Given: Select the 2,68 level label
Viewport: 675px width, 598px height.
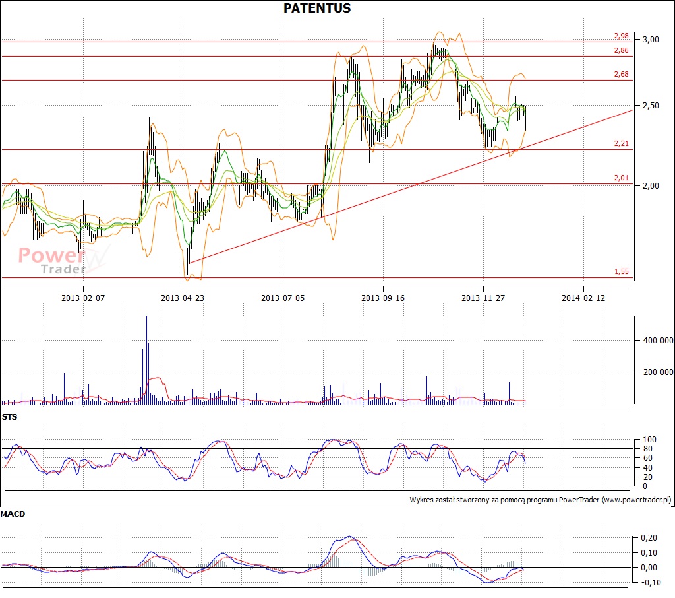Looking at the screenshot, I should (621, 74).
